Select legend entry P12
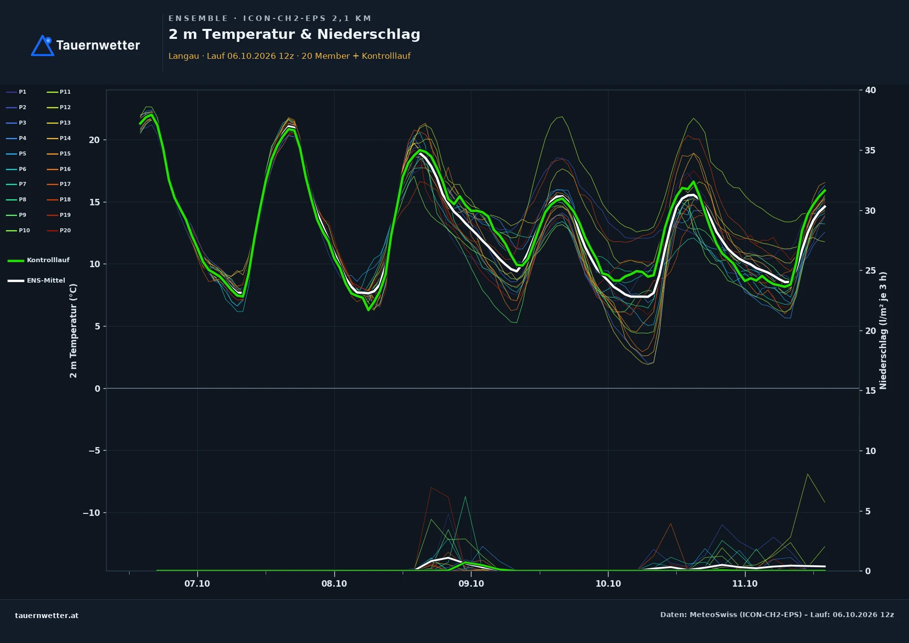 [x=59, y=107]
